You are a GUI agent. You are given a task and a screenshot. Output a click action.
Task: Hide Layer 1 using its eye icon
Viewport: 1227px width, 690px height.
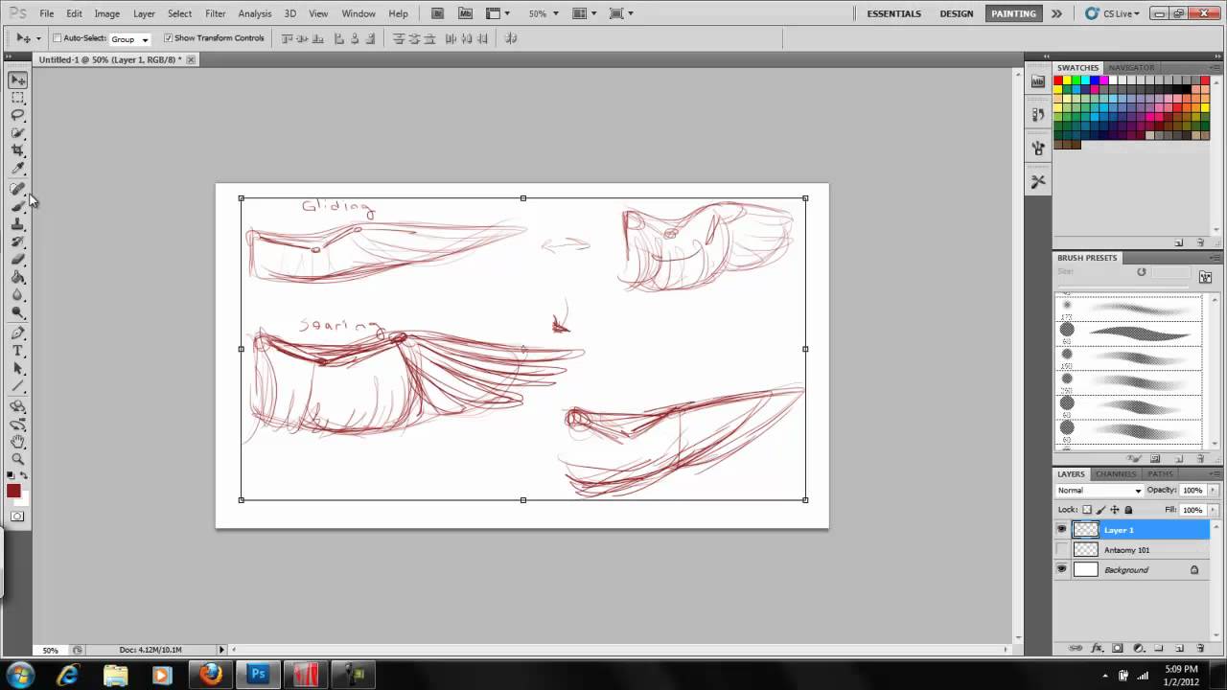(x=1061, y=530)
